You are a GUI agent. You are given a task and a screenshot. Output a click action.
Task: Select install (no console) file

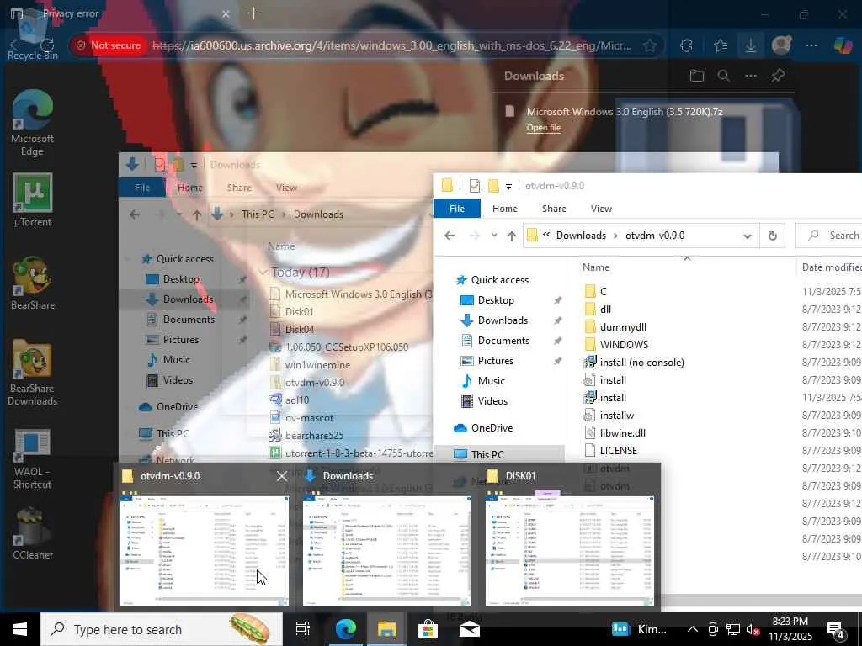click(641, 362)
